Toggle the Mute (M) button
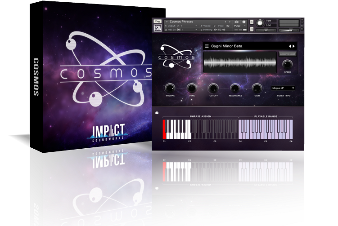The image size is (338, 226). click(x=252, y=29)
